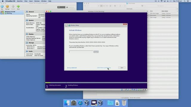Switch to Snapshots view in VirtualBox Manager
Viewport: 191px width, 107px height.
tap(70, 7)
